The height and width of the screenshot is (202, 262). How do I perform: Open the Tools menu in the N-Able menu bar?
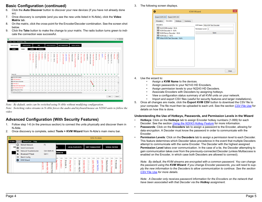[x=19, y=142]
